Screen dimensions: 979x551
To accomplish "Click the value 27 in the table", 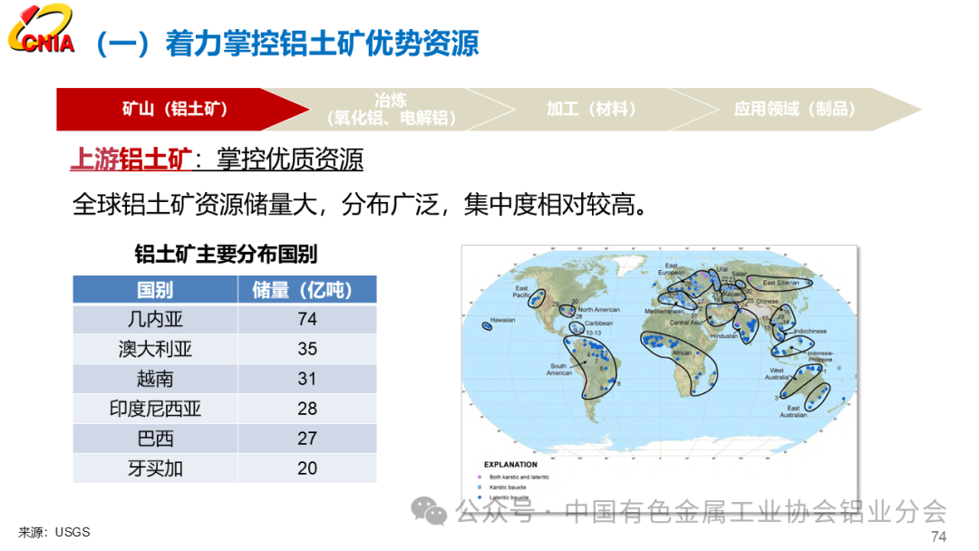I will (307, 439).
